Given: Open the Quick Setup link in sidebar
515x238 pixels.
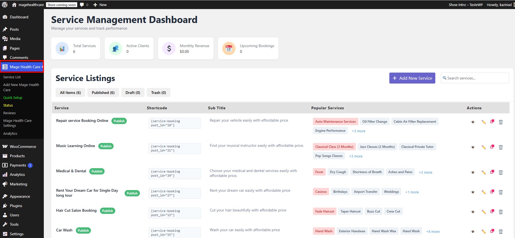Looking at the screenshot, I should (13, 98).
